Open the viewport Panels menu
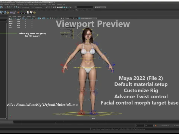Image resolution: width=179 pixels, height=134 pixels. (x=34, y=16)
